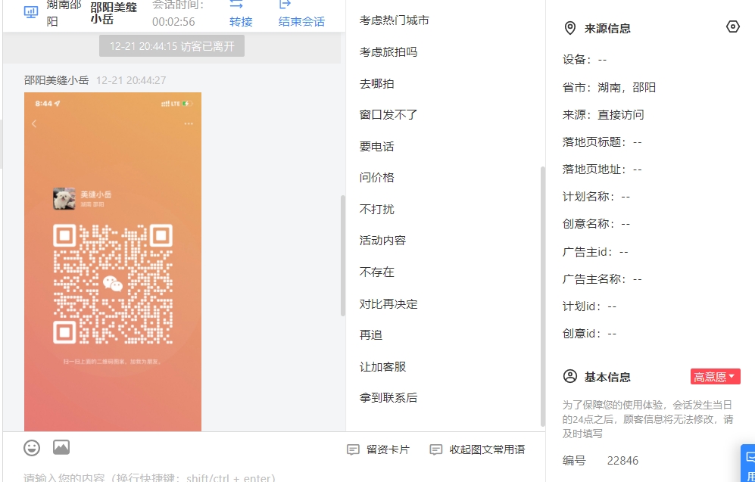Click the 创意名称 row
This screenshot has width=755, height=482.
point(596,224)
